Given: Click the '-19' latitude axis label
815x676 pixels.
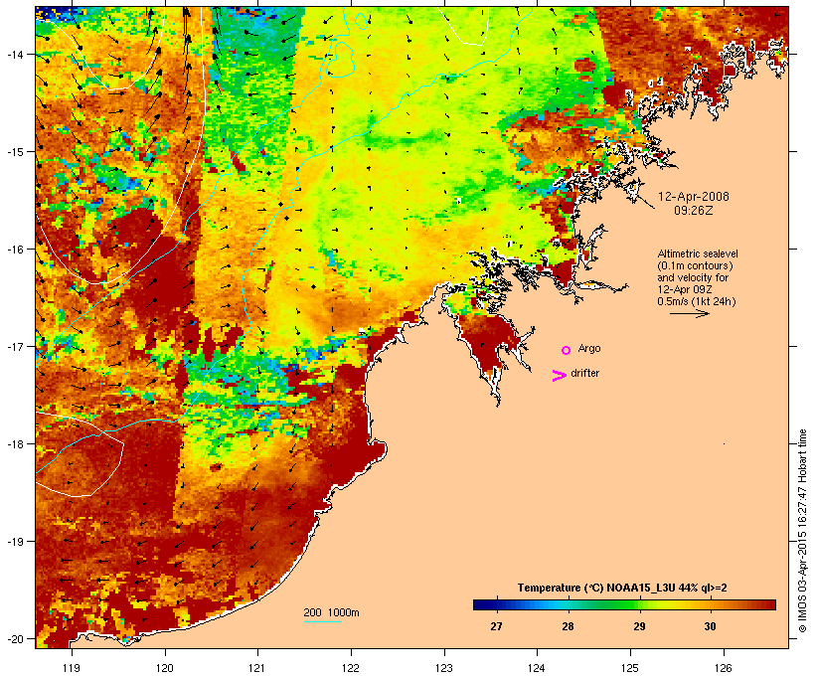Looking at the screenshot, I should click(x=15, y=542).
